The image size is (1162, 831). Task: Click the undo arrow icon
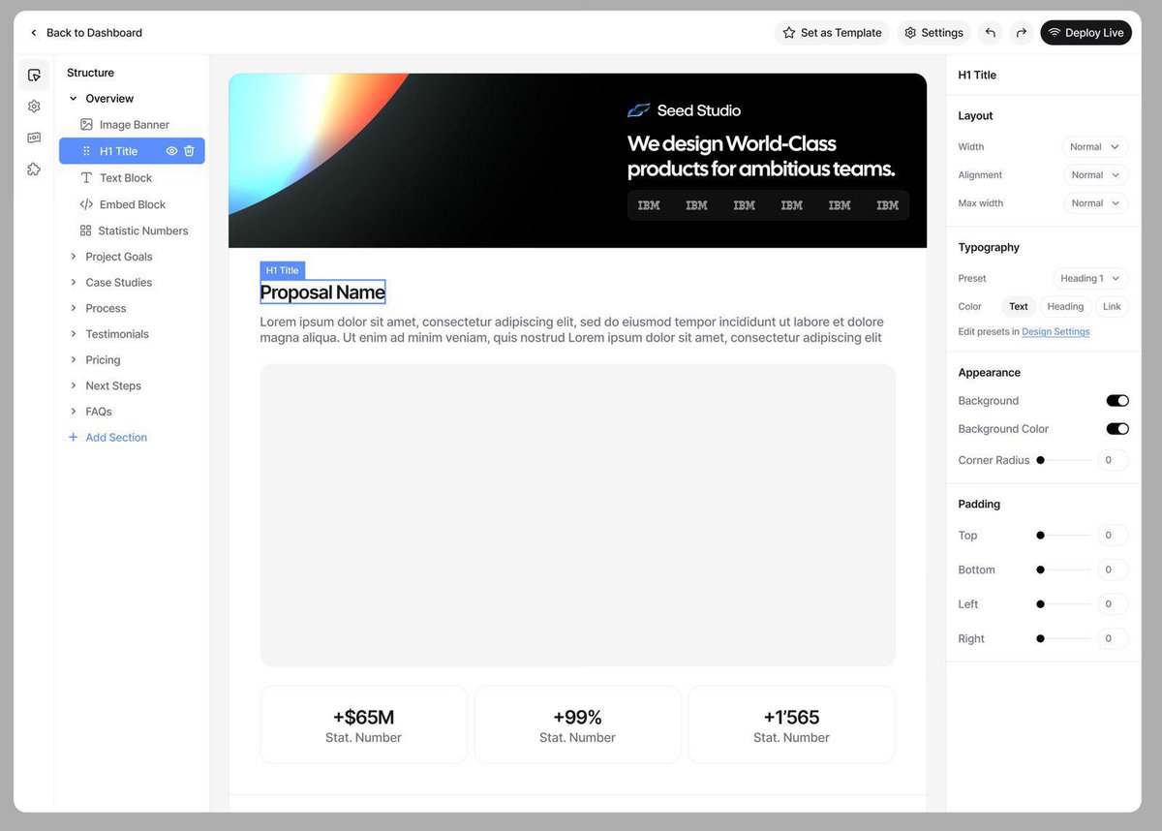[x=990, y=33]
